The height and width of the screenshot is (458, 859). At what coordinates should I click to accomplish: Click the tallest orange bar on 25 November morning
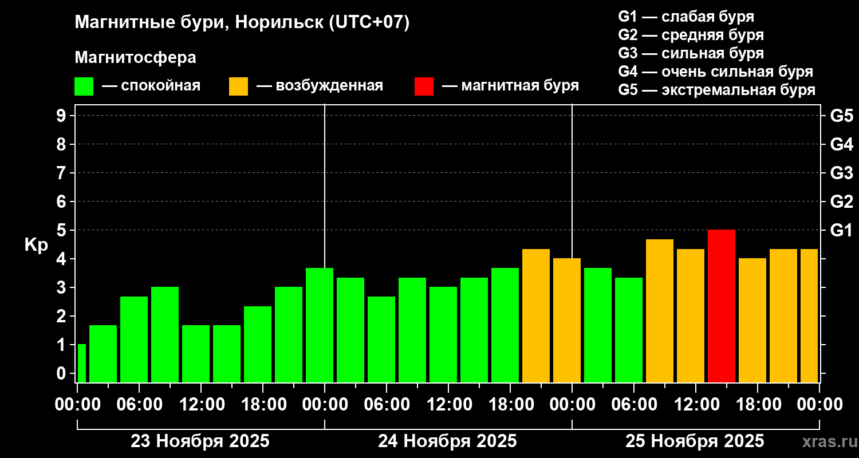[x=660, y=311]
